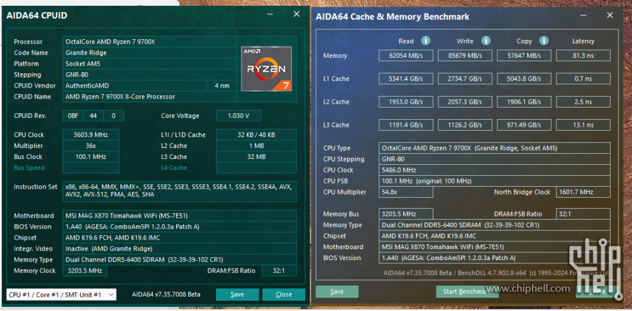
Task: Click L1 Cache Copy 5043.8 GB/s
Action: coord(524,79)
